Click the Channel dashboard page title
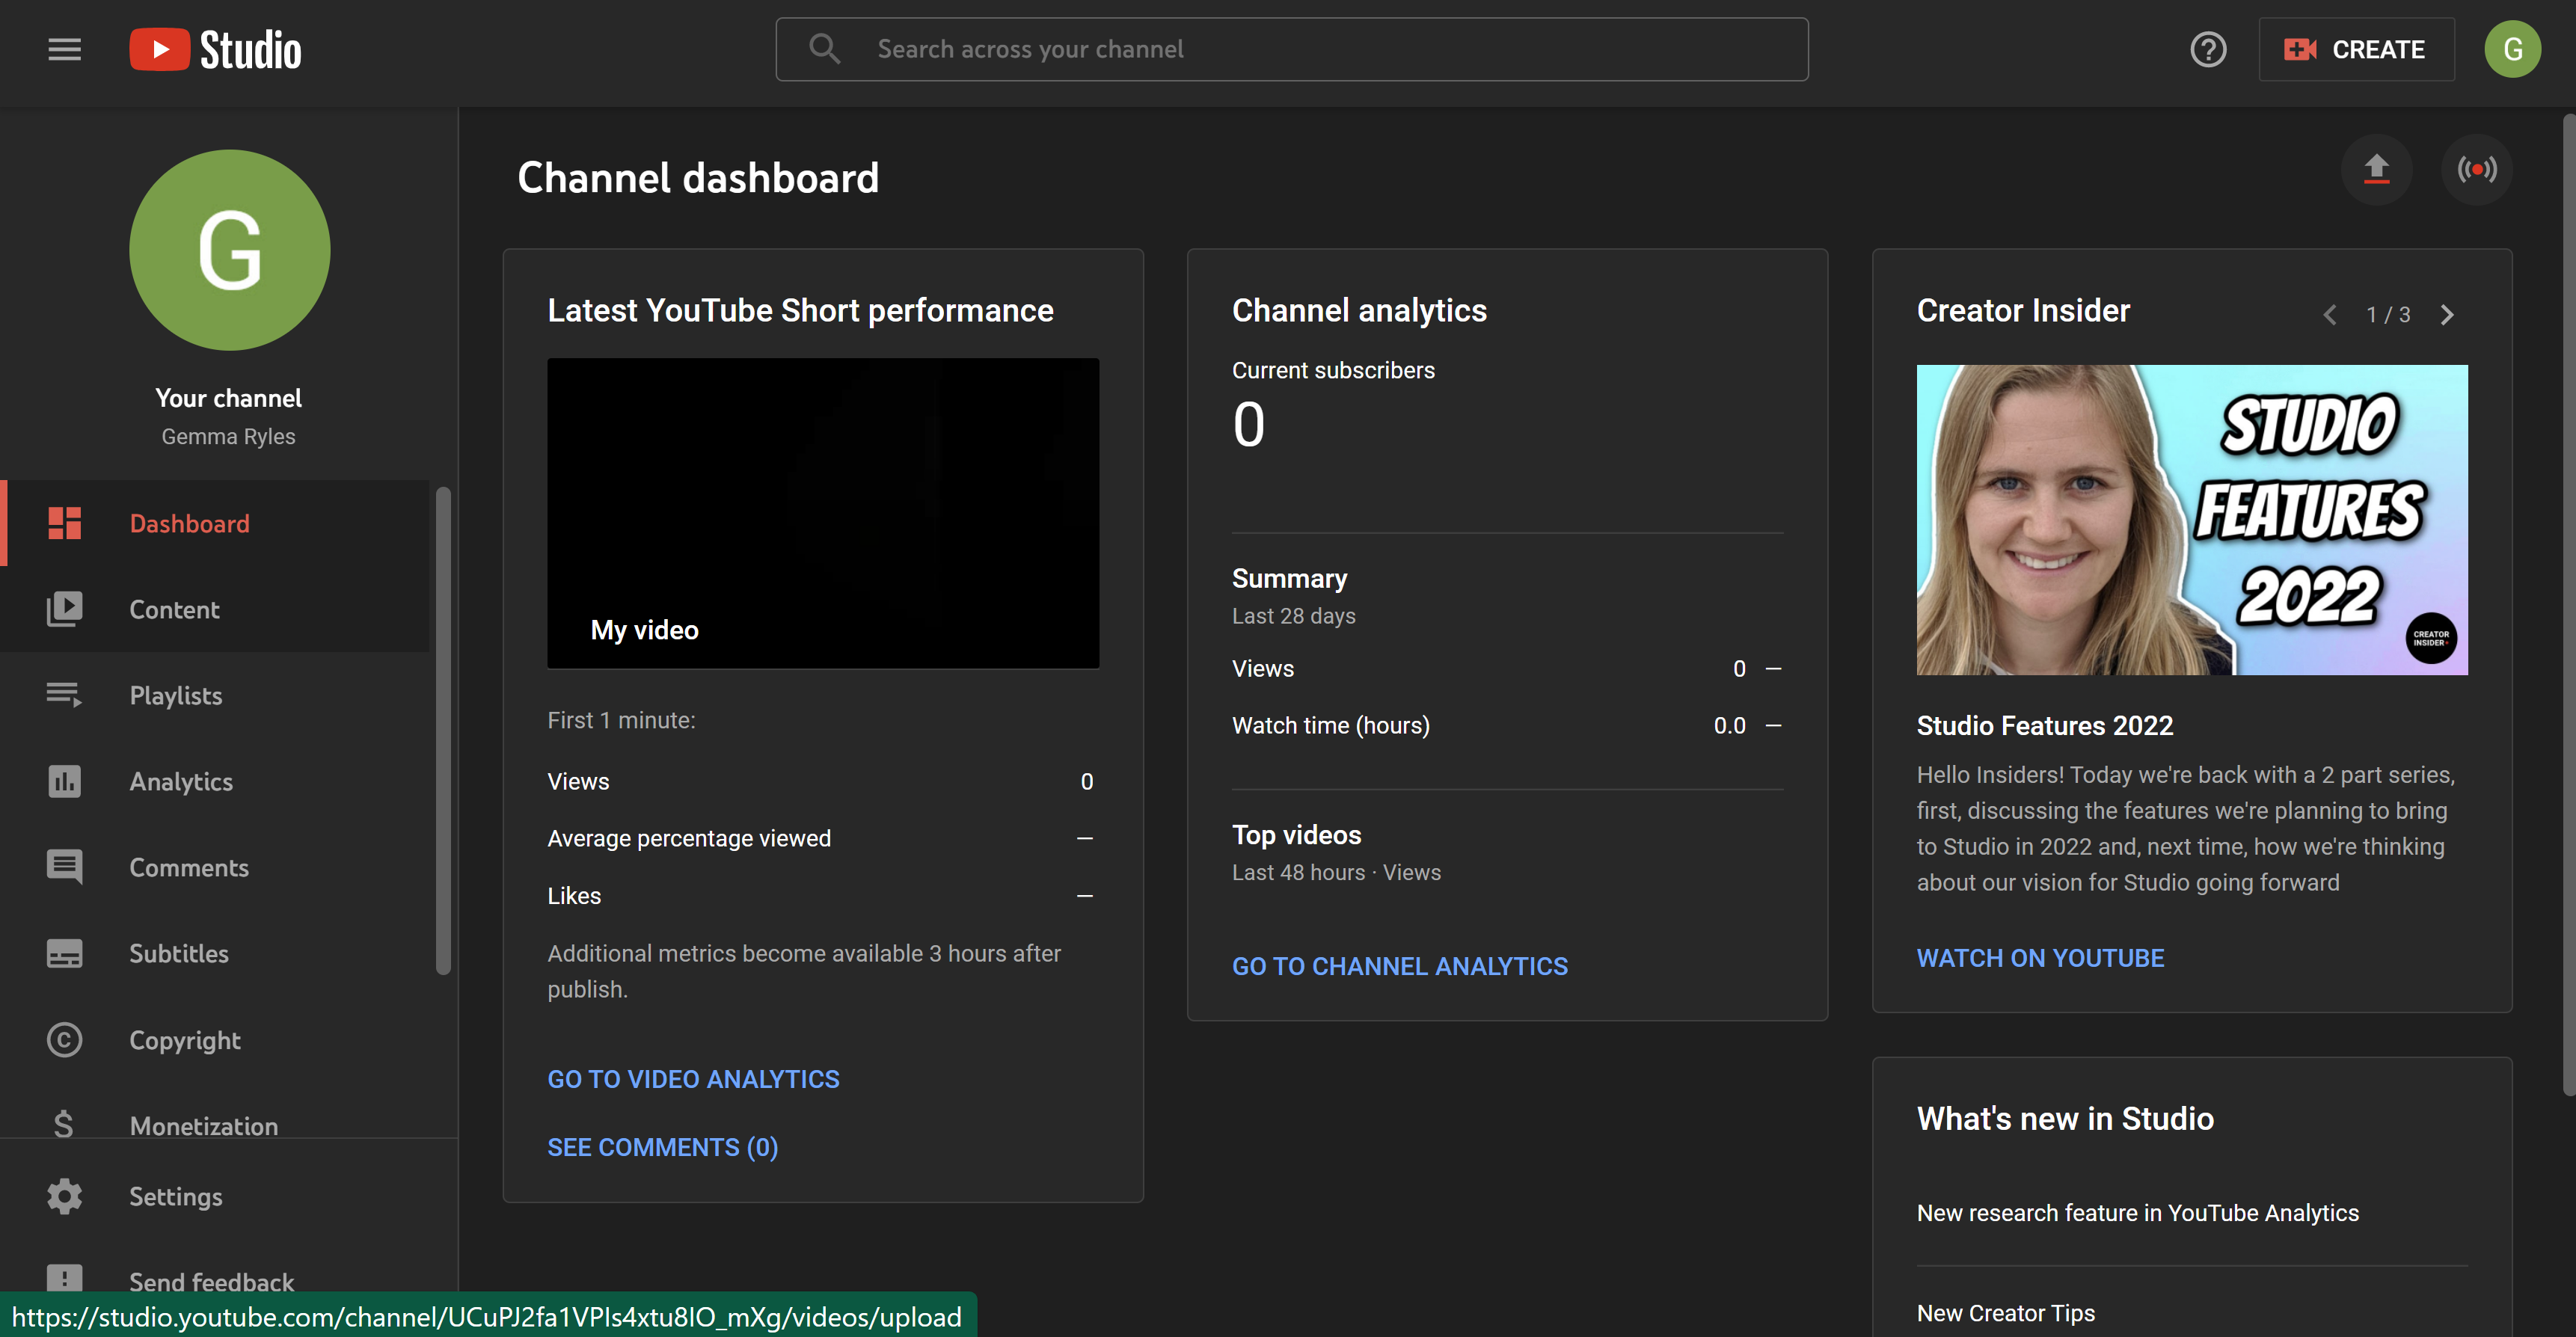This screenshot has height=1337, width=2576. [698, 178]
